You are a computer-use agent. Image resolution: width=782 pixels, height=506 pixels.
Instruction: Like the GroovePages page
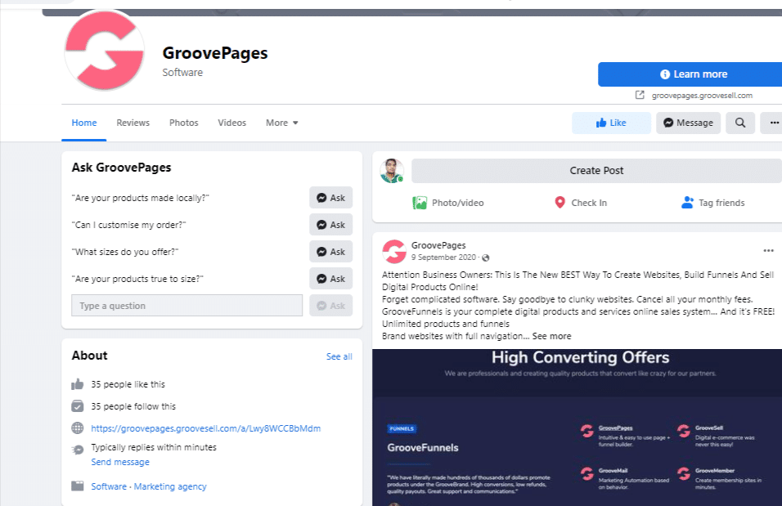click(611, 123)
